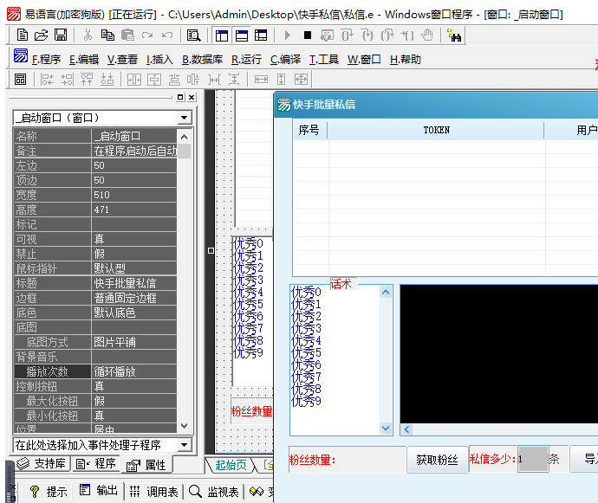Image resolution: width=598 pixels, height=503 pixels.
Task: Click the 私信多少 count input field
Action: pyautogui.click(x=533, y=459)
